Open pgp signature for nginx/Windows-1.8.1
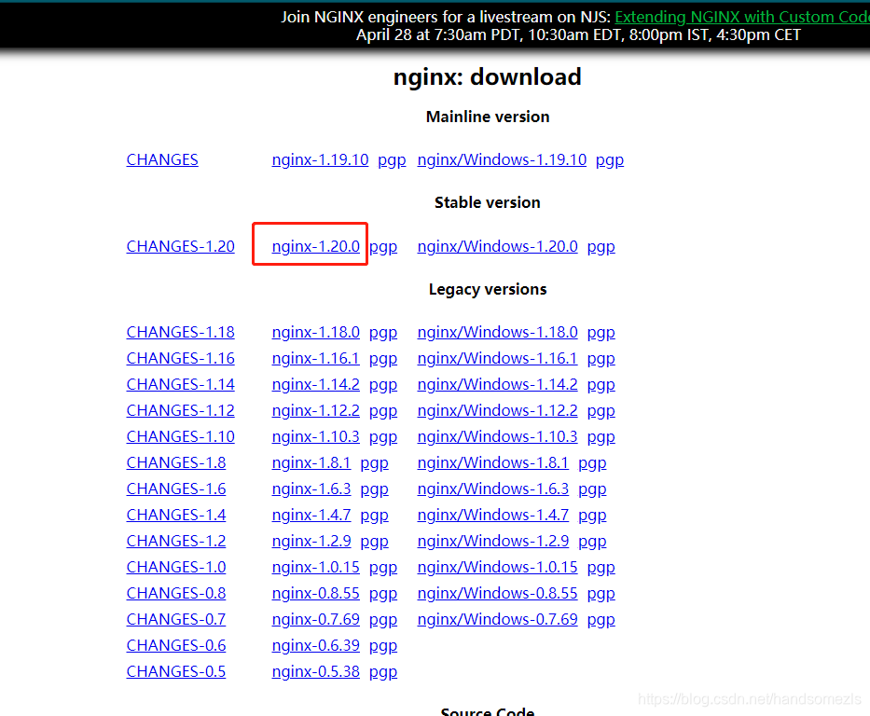 pos(592,463)
